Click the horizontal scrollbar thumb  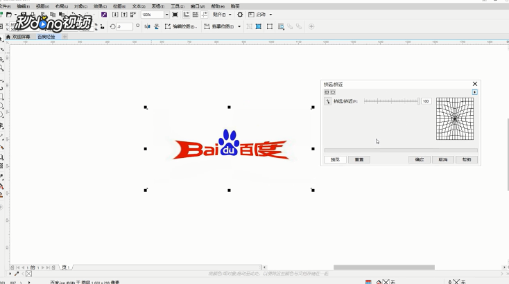coord(384,267)
